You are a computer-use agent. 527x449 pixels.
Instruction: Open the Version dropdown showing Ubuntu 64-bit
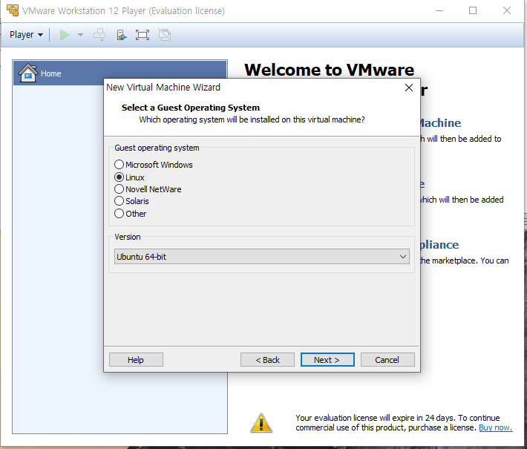tap(262, 257)
